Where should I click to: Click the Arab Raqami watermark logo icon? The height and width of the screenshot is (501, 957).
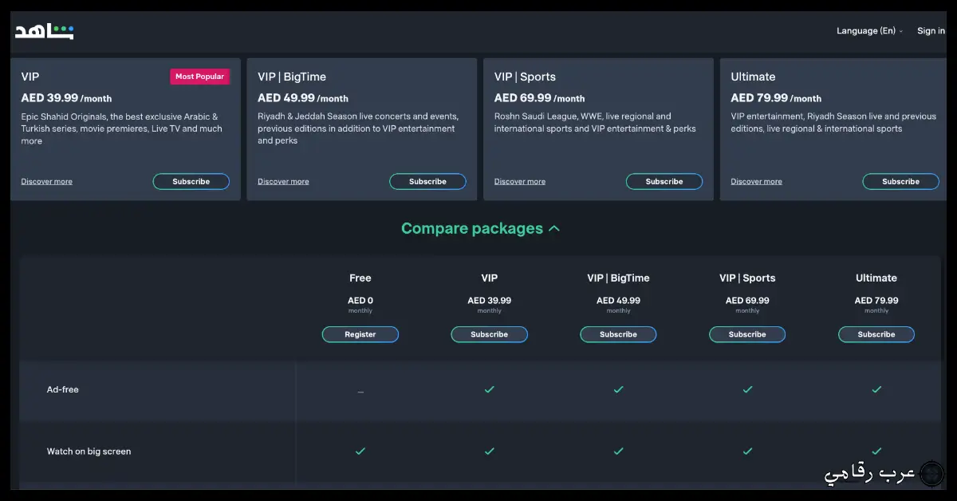pyautogui.click(x=931, y=473)
